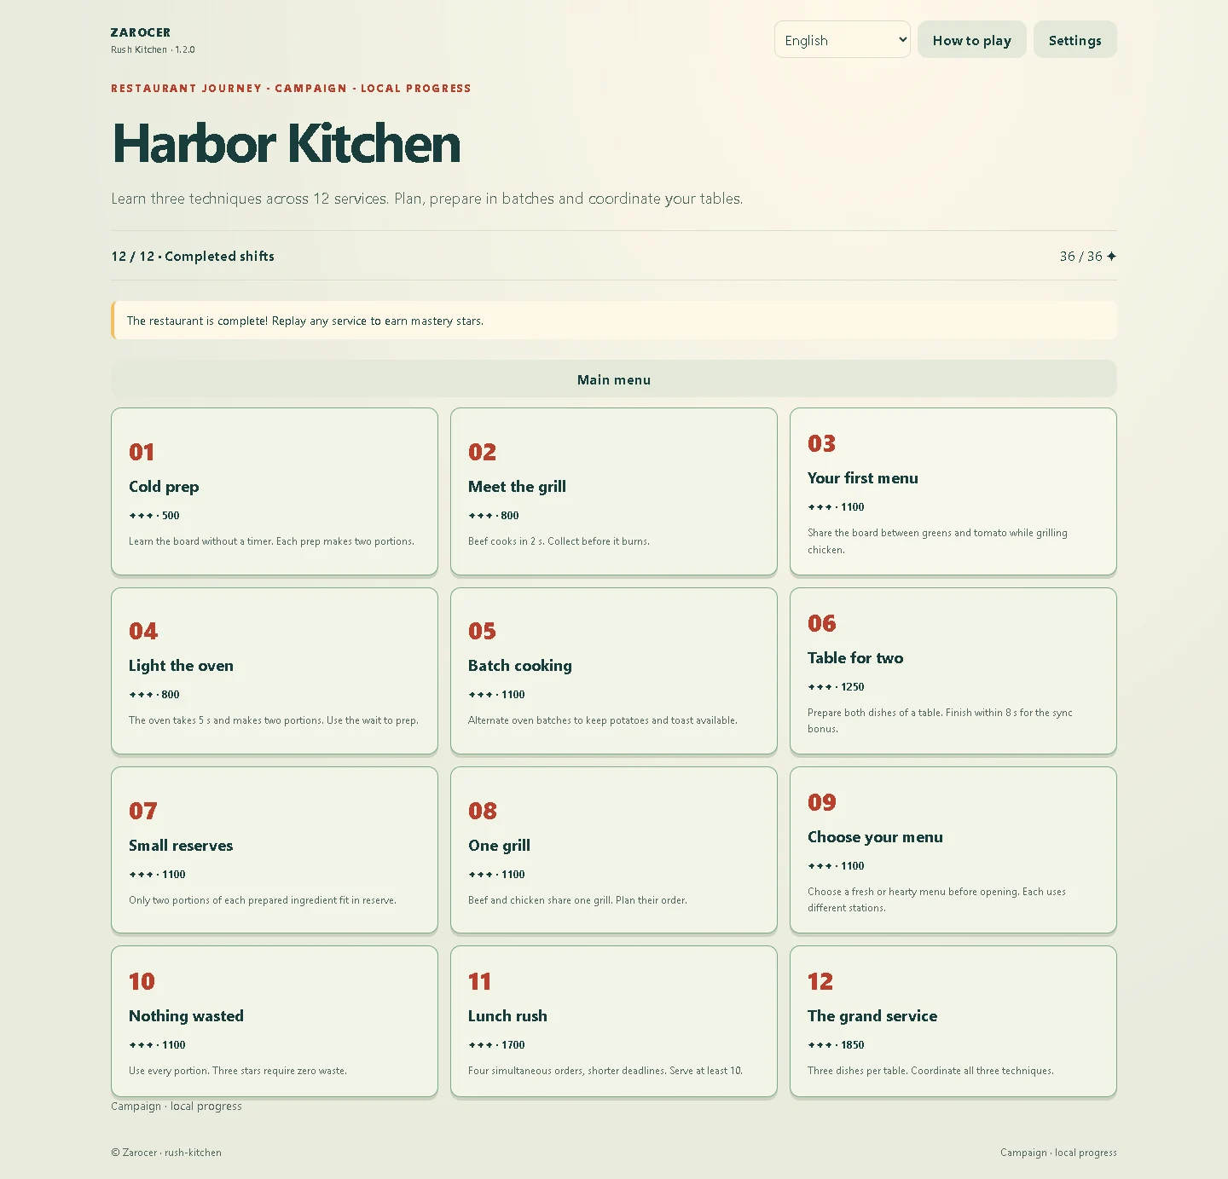The width and height of the screenshot is (1228, 1179).
Task: Open level 06 Table for two
Action: click(953, 671)
